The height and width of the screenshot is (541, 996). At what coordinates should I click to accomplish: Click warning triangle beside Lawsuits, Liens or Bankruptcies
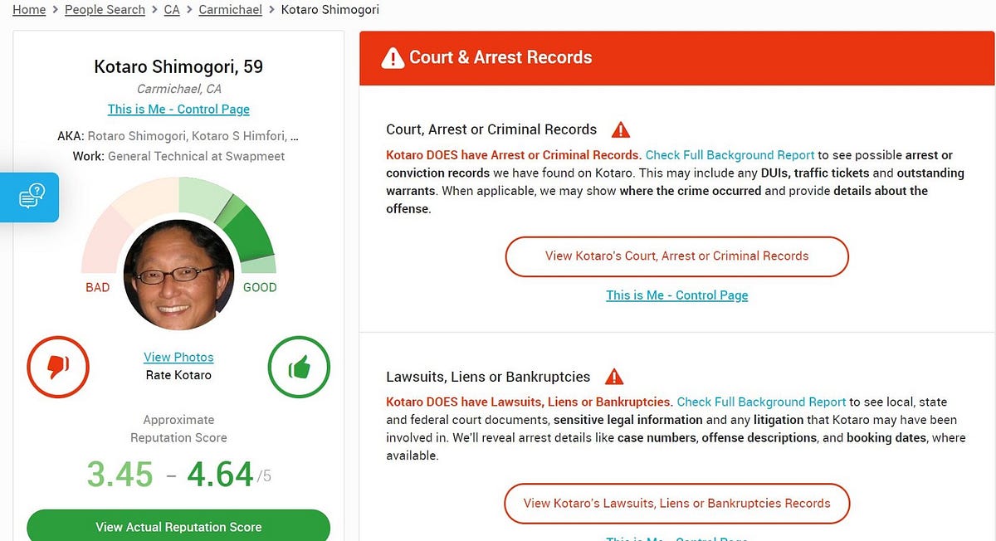(x=613, y=377)
